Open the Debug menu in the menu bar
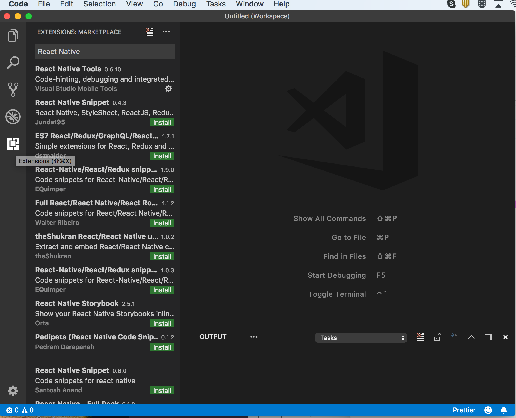The height and width of the screenshot is (418, 516). [x=184, y=4]
